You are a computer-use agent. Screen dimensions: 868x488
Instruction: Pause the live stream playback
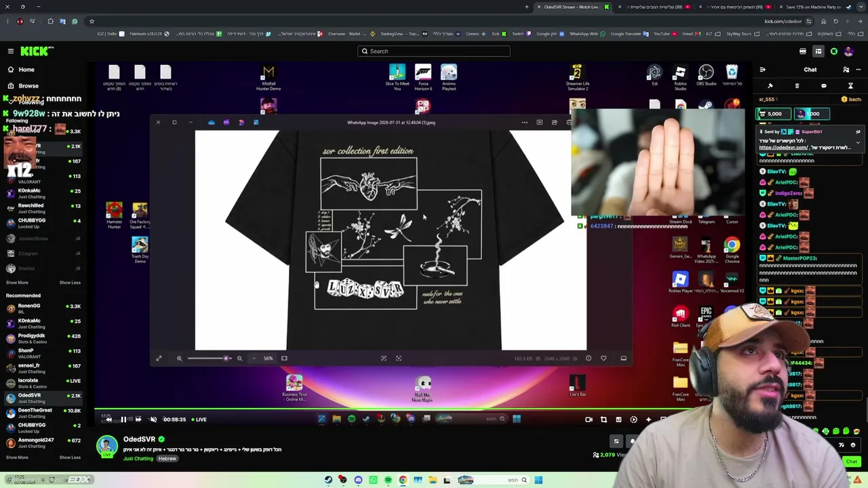tap(123, 419)
